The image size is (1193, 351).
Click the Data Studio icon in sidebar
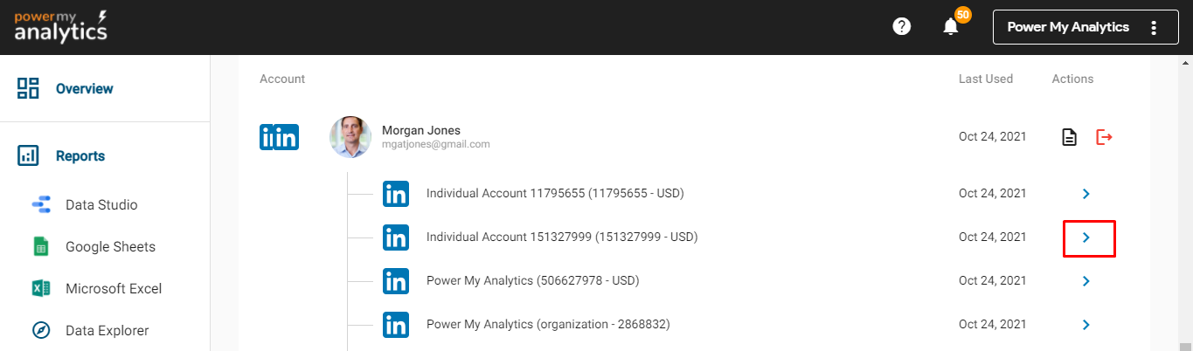41,205
